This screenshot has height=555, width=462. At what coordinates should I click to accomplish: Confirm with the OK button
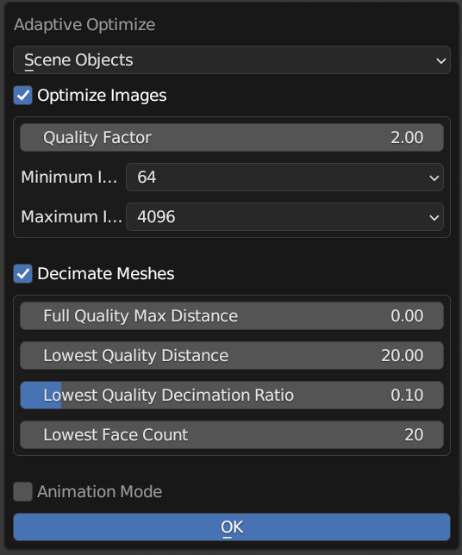coord(232,527)
